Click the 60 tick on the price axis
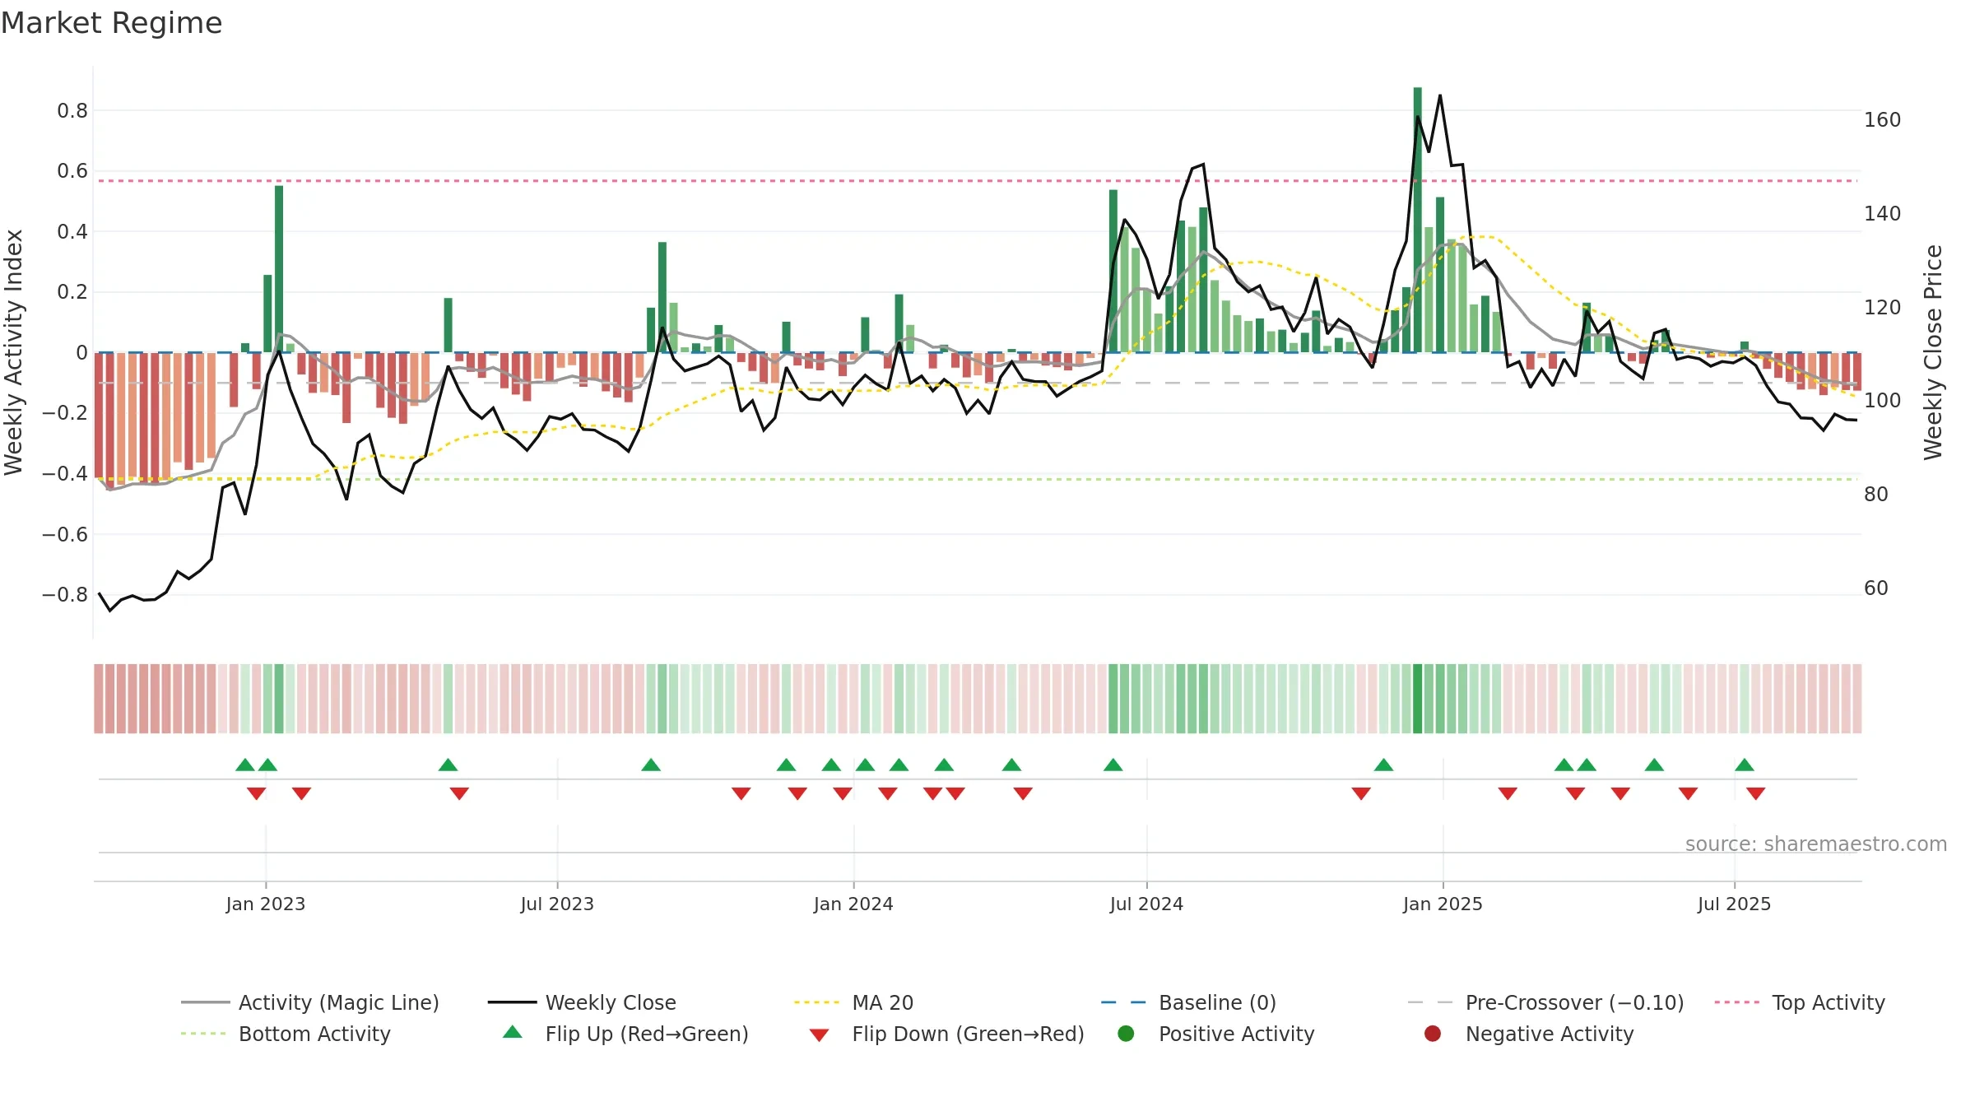1975x1111 pixels. (1876, 588)
